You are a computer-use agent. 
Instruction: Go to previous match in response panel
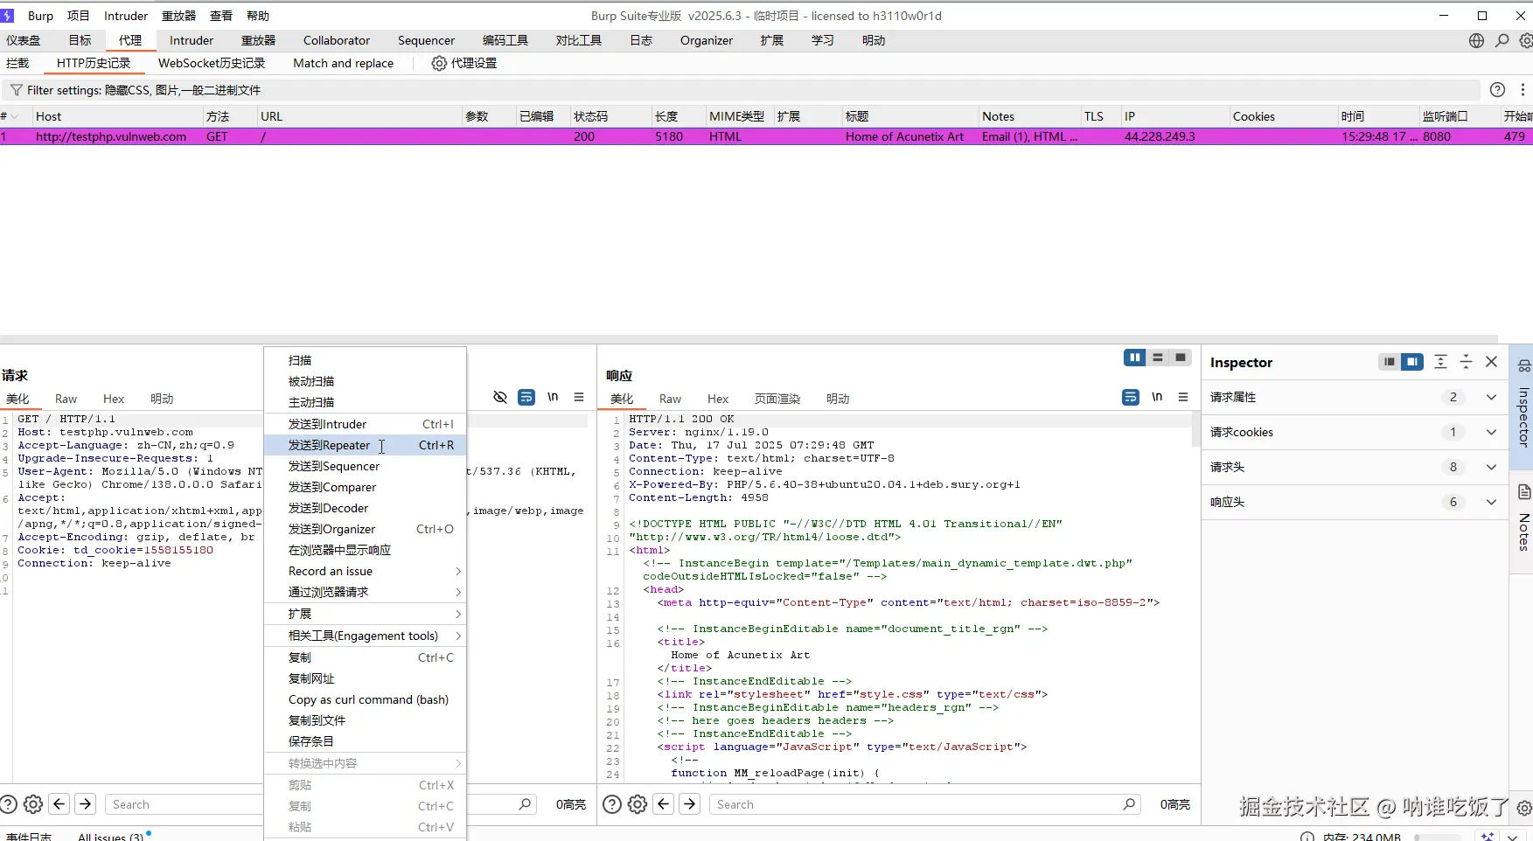pyautogui.click(x=664, y=804)
